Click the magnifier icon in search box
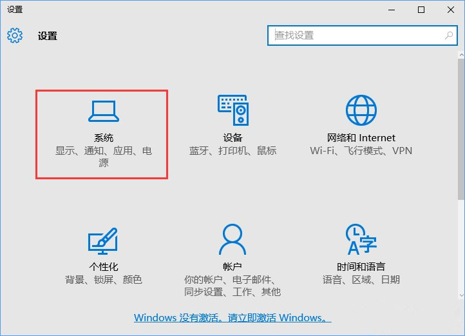This screenshot has height=336, width=465. [449, 35]
